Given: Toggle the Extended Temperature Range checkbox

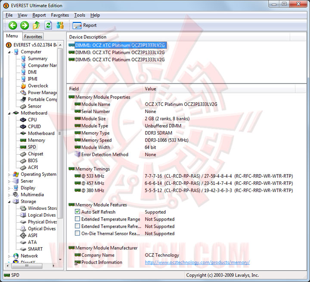Looking at the screenshot, I should click(77, 219).
